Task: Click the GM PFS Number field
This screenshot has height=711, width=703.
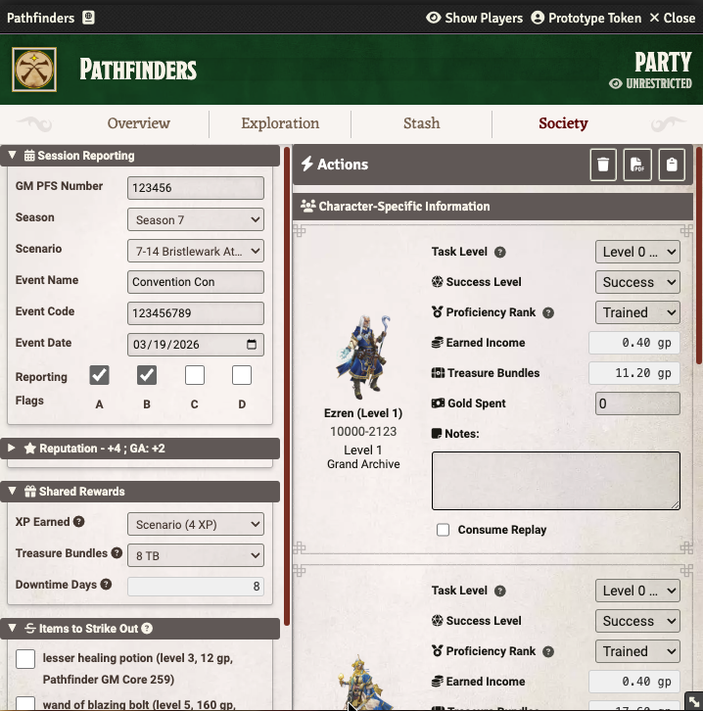Action: click(x=196, y=188)
